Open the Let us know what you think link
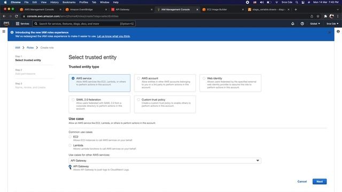Image resolution: width=342 pixels, height=192 pixels. pyautogui.click(x=113, y=36)
